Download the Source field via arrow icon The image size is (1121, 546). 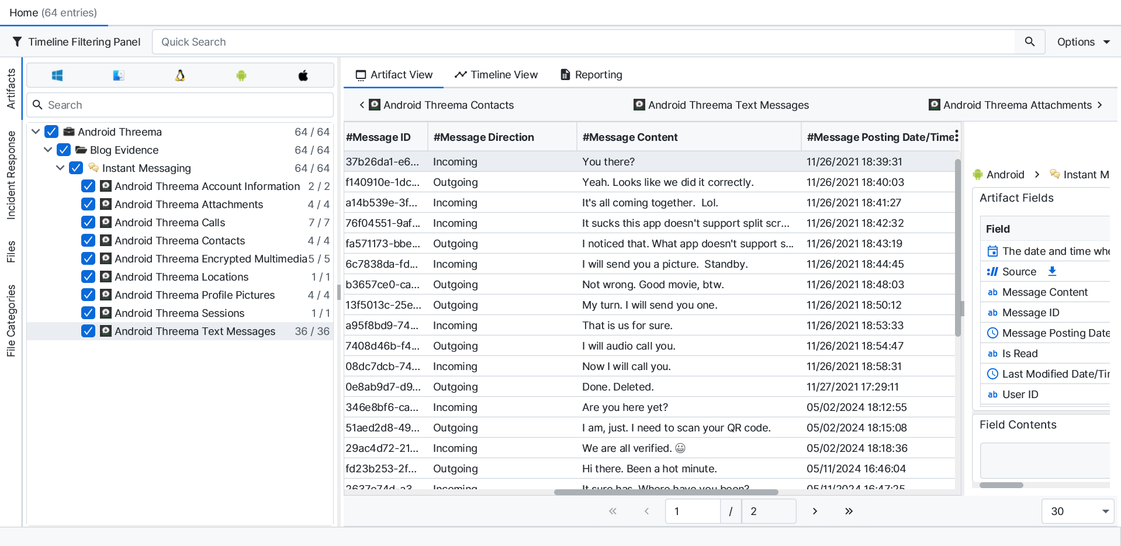click(1052, 271)
